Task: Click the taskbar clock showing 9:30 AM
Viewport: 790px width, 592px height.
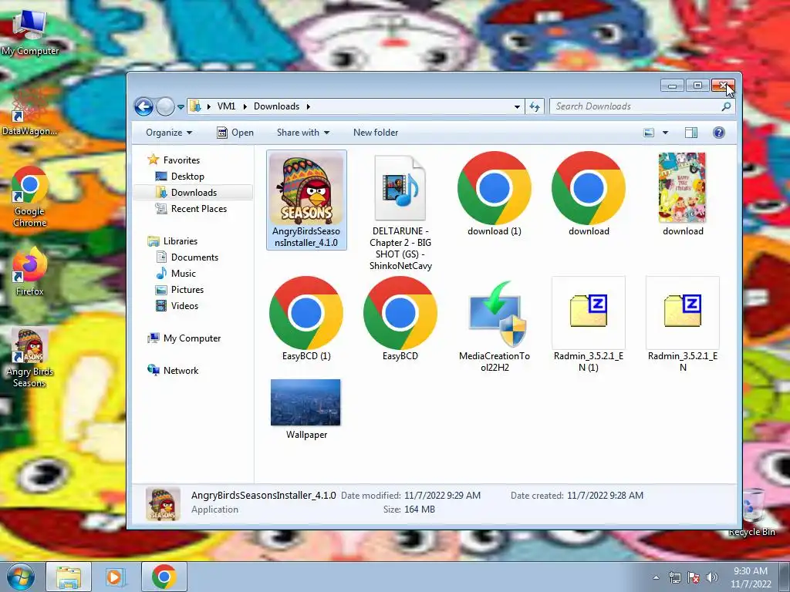Action: (751, 577)
